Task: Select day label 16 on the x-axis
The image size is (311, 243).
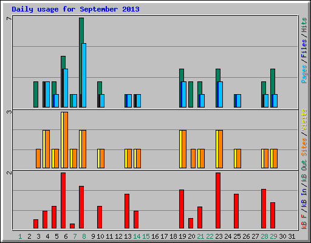Action: click(x=155, y=236)
